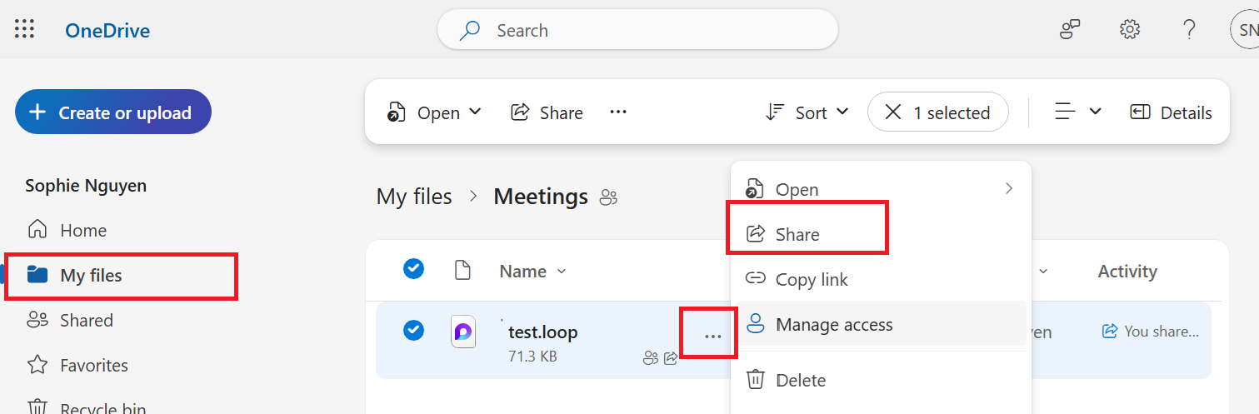Choose Manage access in the context menu
Screen dimensions: 1259x414
tap(882, 324)
